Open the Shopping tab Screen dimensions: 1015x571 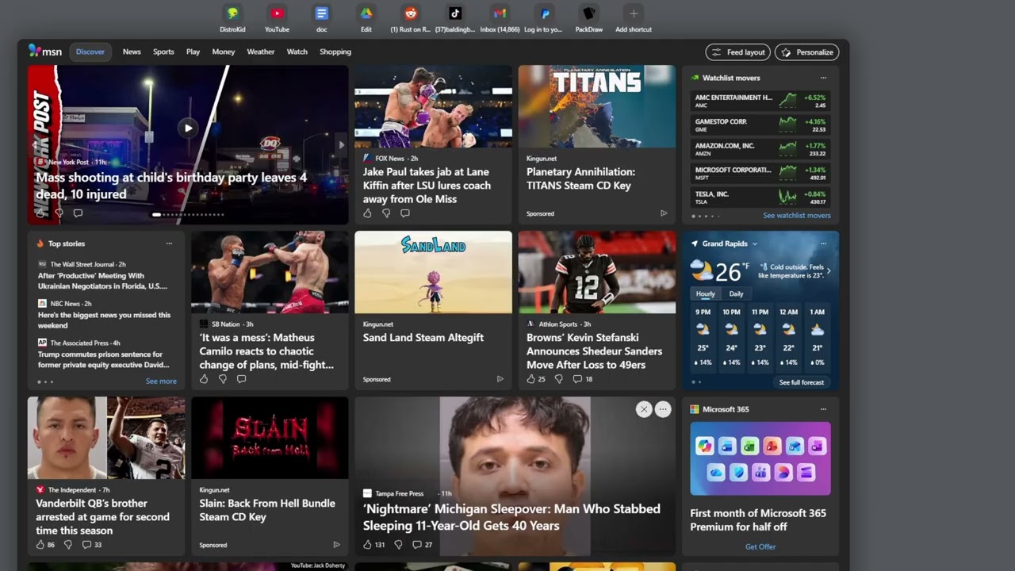pos(335,52)
